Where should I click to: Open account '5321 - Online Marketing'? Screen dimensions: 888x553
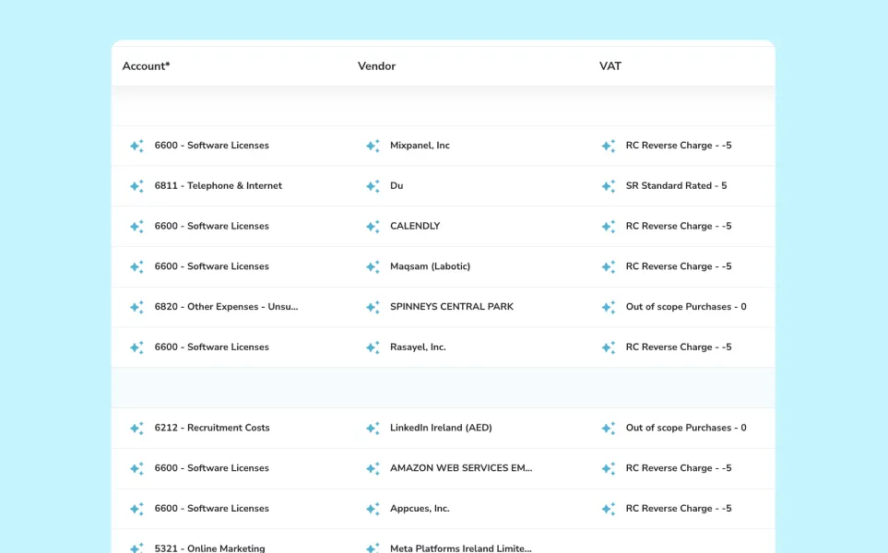[x=209, y=547]
